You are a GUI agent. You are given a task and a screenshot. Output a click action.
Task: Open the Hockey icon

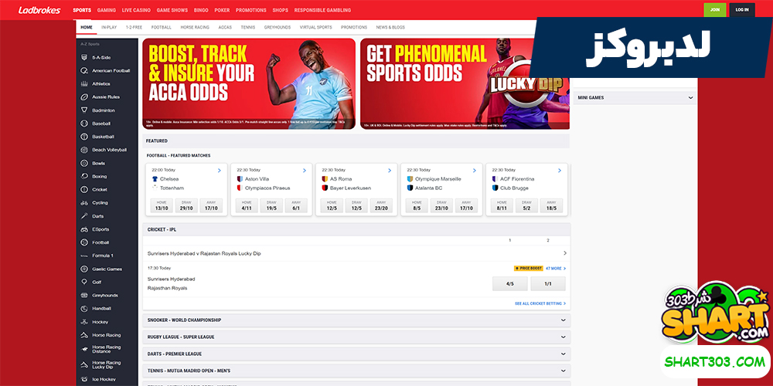[x=84, y=321]
